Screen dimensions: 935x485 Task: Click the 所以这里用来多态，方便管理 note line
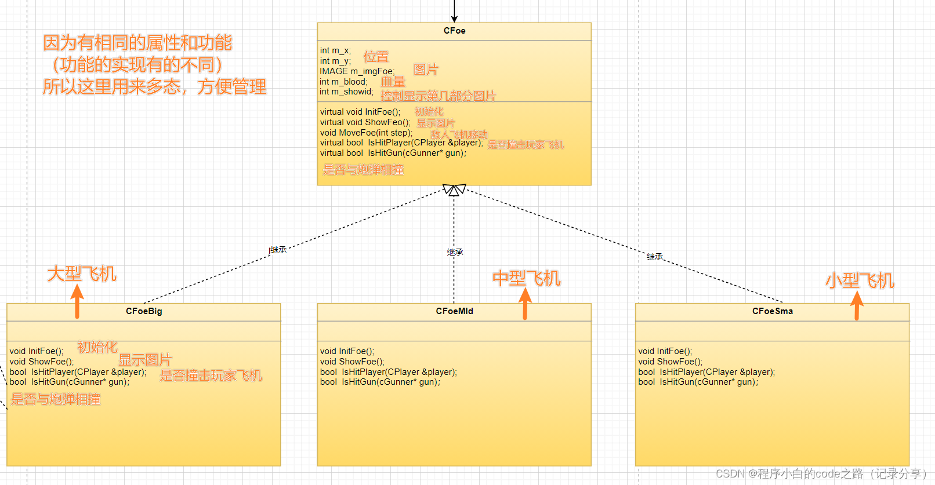(154, 87)
